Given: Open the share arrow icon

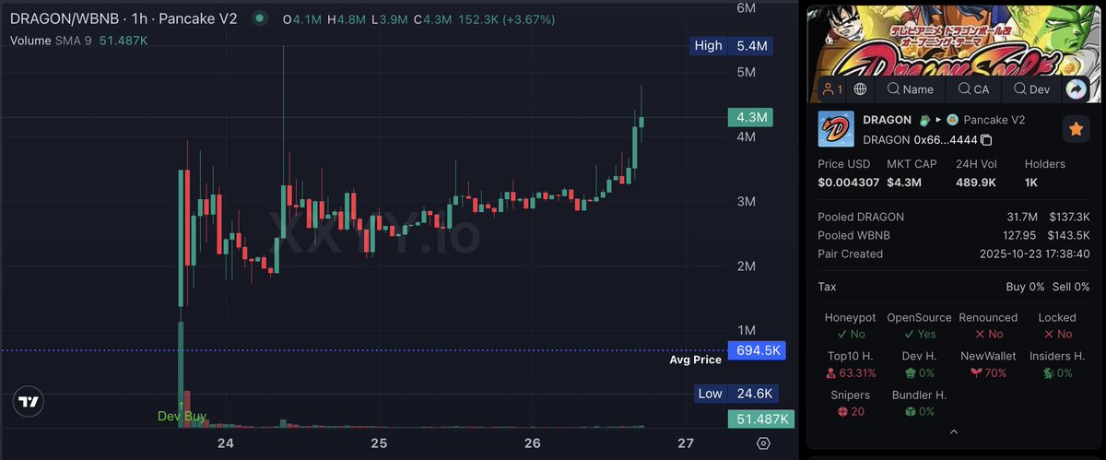Looking at the screenshot, I should click(1077, 89).
